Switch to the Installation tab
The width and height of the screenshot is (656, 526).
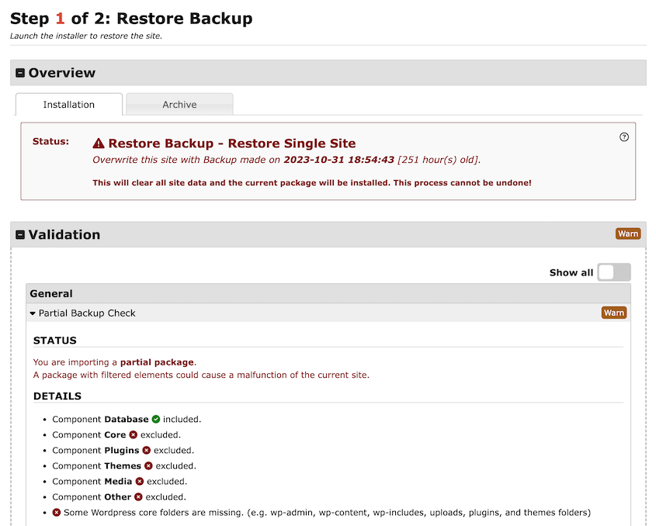pos(69,105)
